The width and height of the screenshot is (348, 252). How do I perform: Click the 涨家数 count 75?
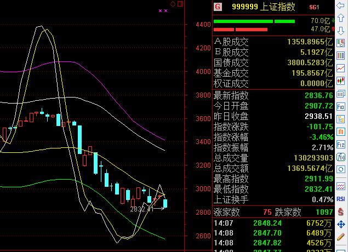coord(267,213)
